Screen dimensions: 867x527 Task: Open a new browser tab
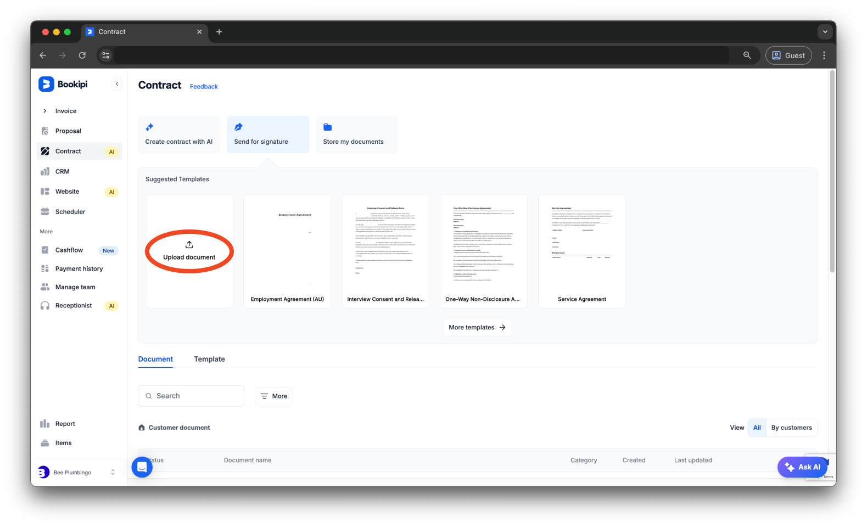pyautogui.click(x=219, y=32)
